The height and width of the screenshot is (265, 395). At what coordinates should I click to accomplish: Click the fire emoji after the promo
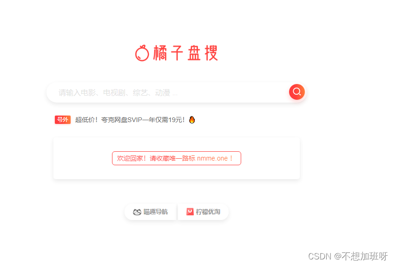(x=192, y=120)
